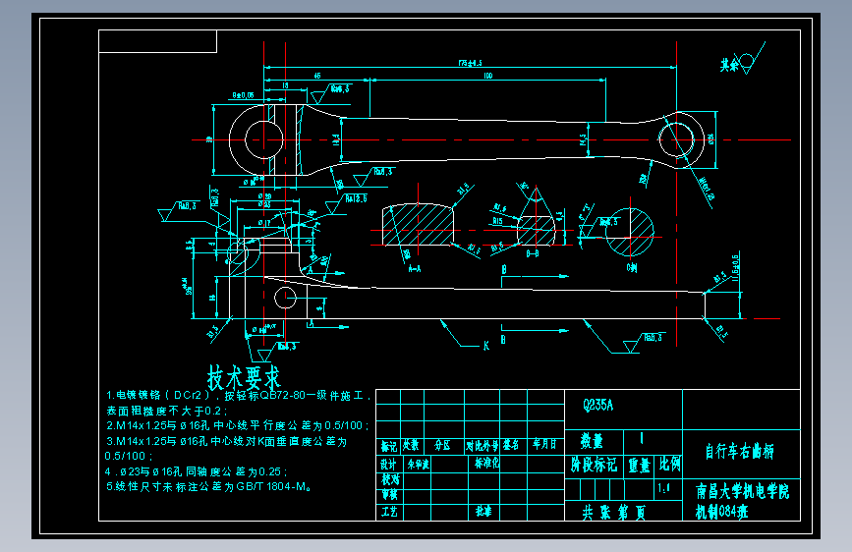
Task: Click the part name "自行车右曲柄"
Action: [x=740, y=452]
